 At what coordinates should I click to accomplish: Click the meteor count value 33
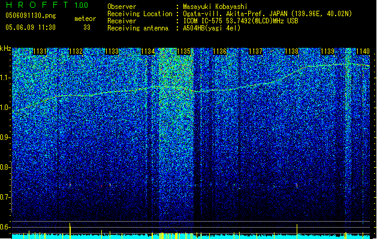(87, 27)
